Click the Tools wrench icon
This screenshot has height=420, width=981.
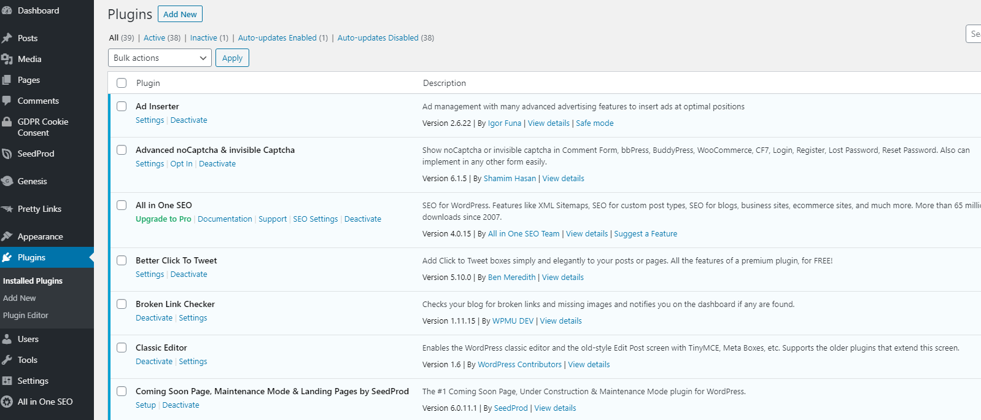[x=7, y=360]
